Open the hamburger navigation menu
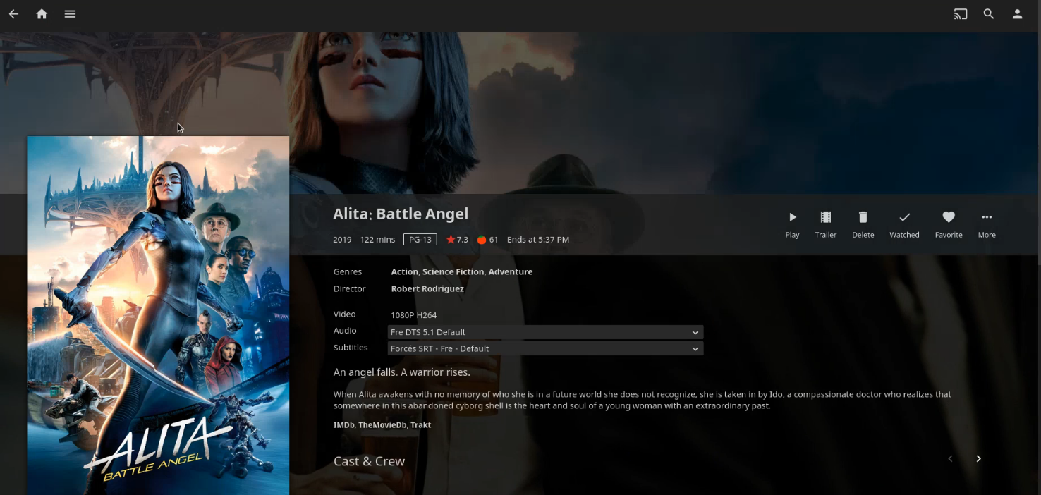 point(70,13)
